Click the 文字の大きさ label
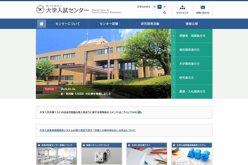The width and height of the screenshot is (248, 165). (x=144, y=7)
